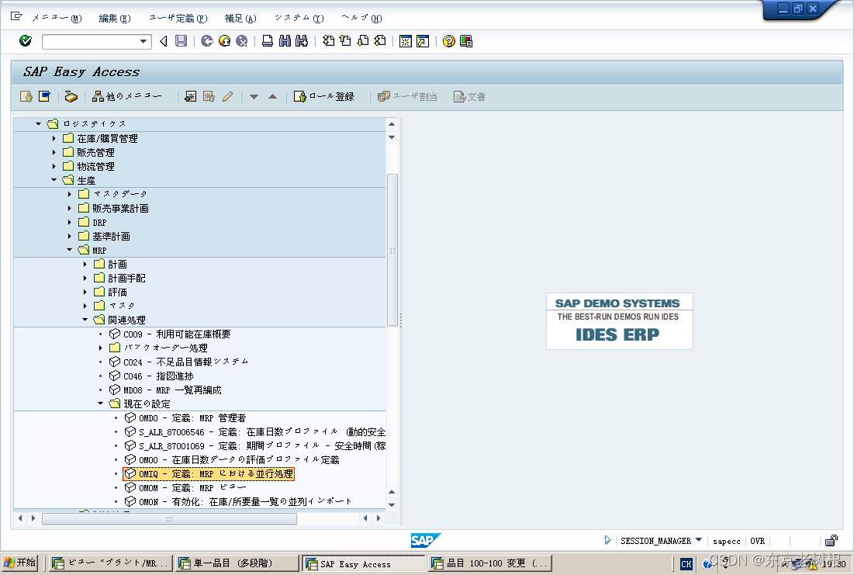Click the tree horizontal scrollbar thumb
Viewport: 854px width, 575px height.
pos(169,518)
